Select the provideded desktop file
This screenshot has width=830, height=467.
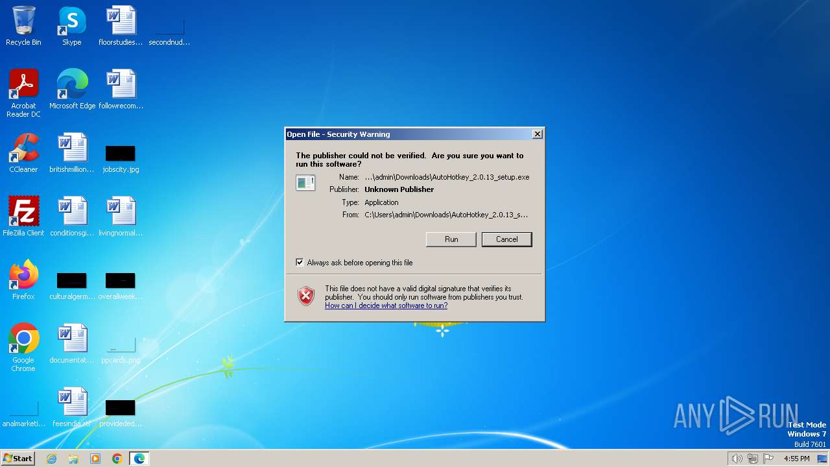pyautogui.click(x=121, y=413)
